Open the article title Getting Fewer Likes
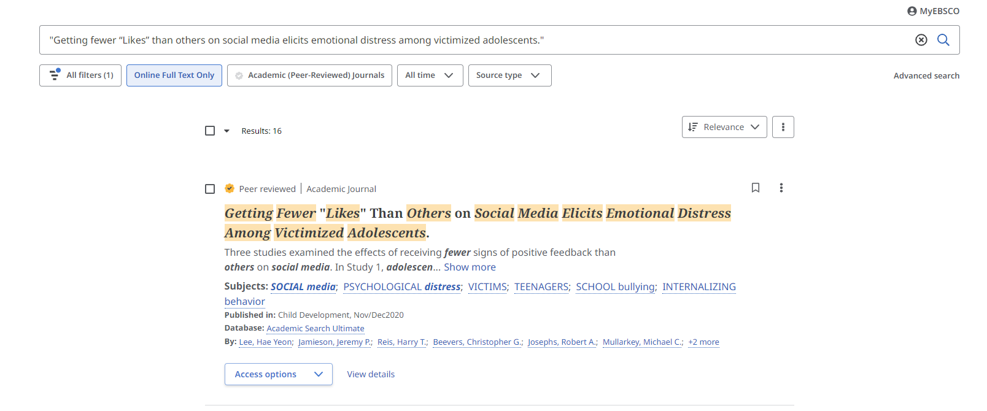The height and width of the screenshot is (411, 987). point(478,223)
